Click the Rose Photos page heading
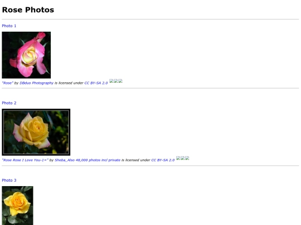 [x=28, y=10]
